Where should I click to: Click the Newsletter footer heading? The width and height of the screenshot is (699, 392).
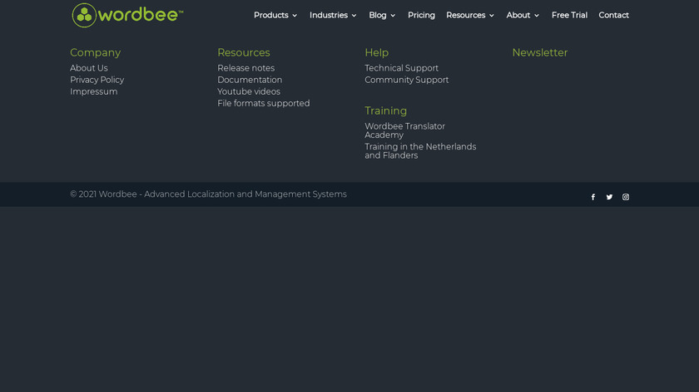(540, 52)
